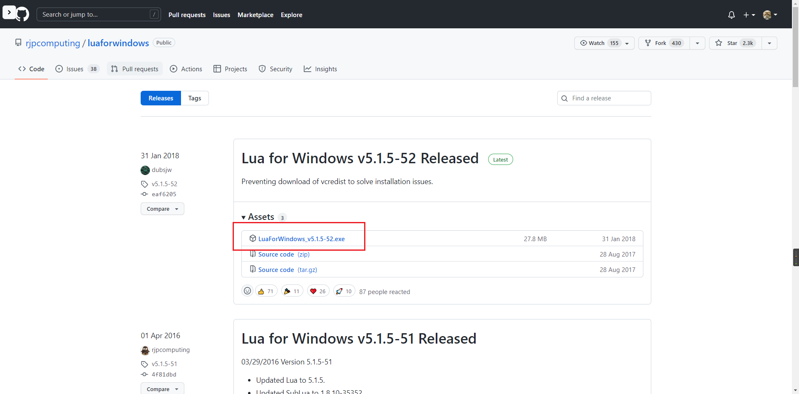This screenshot has height=394, width=799.
Task: Open Issues in top navigation
Action: [x=221, y=15]
